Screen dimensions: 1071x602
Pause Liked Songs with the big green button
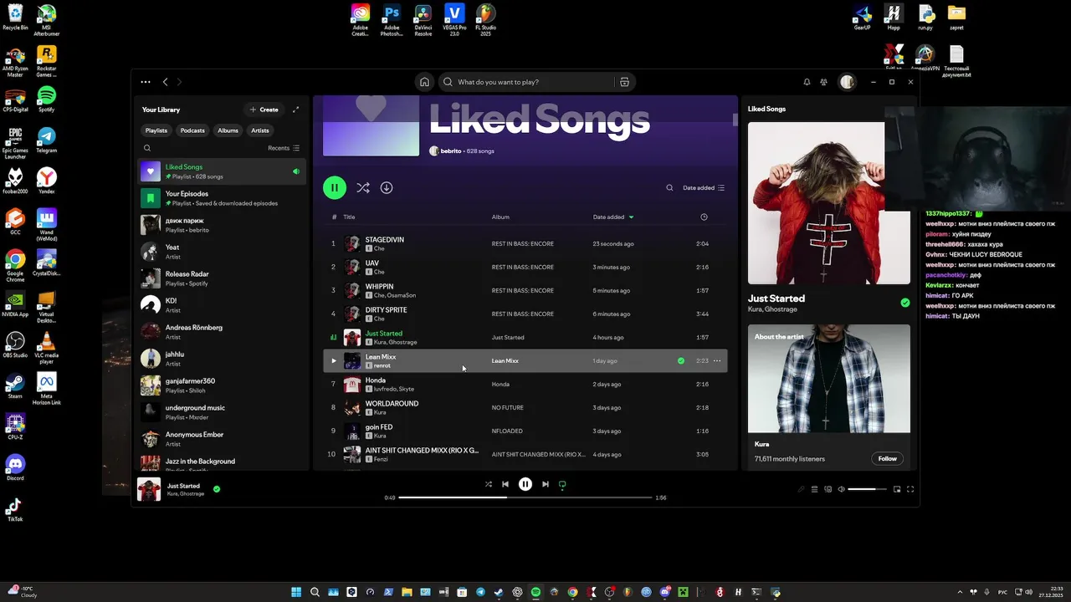point(334,187)
